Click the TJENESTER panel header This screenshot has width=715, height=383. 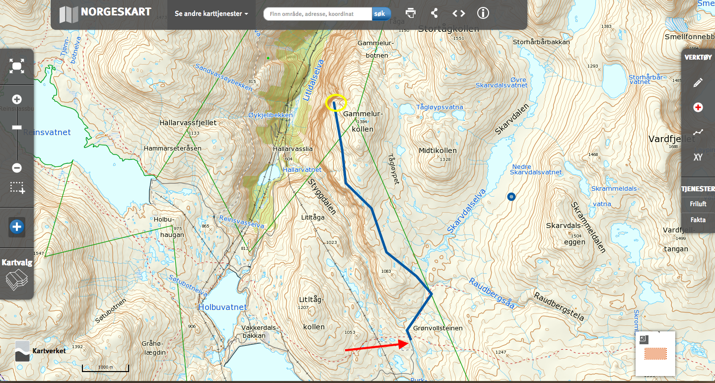pyautogui.click(x=698, y=189)
